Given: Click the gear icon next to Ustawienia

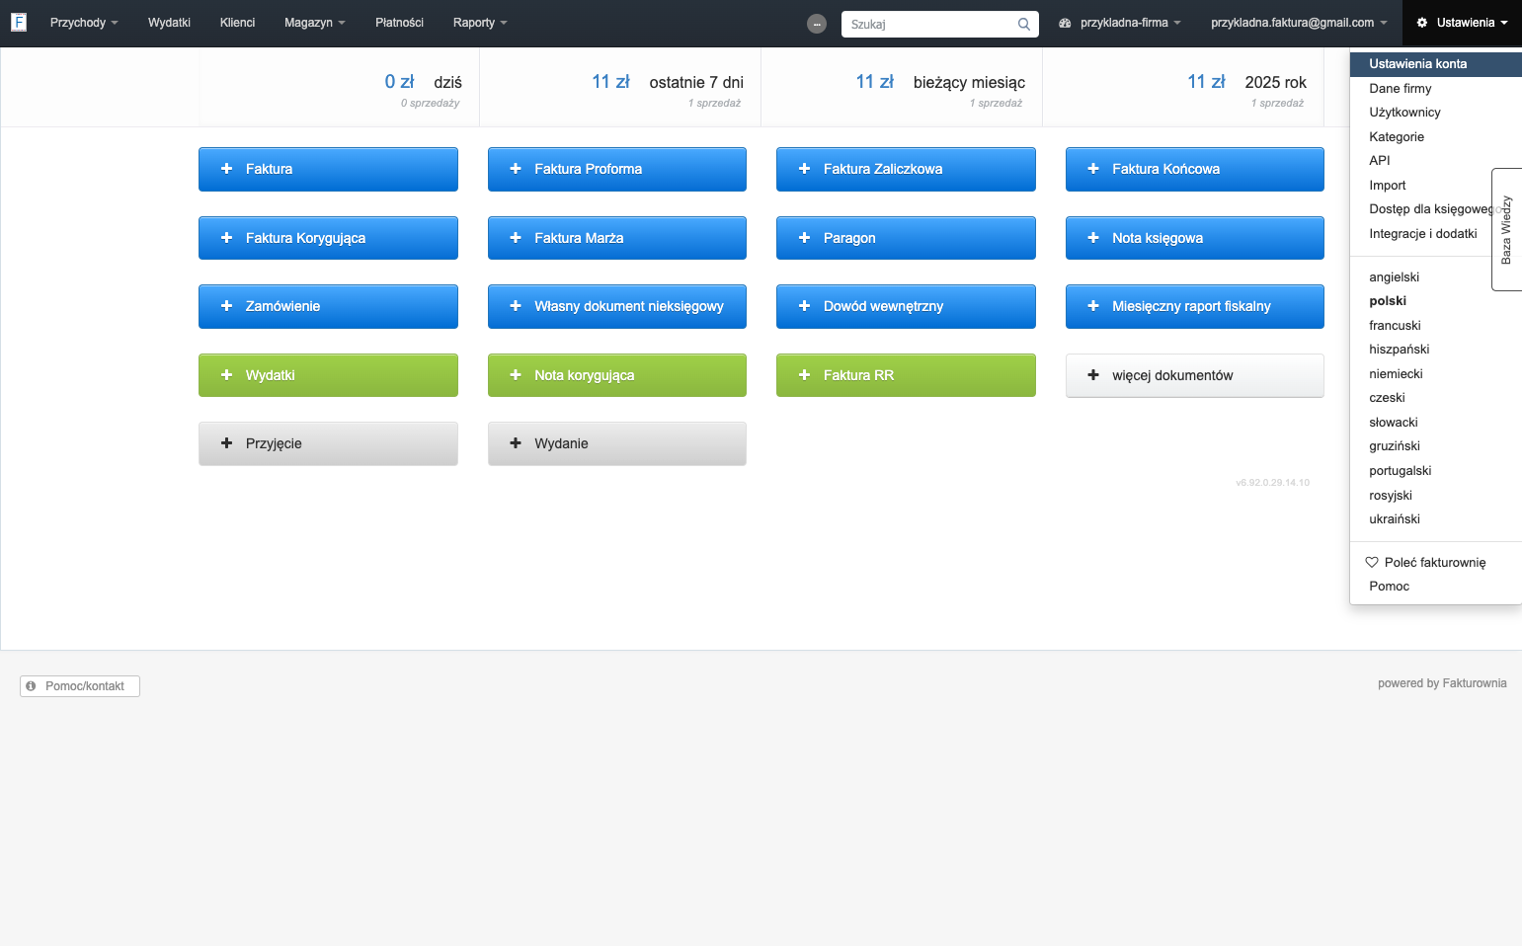Looking at the screenshot, I should tap(1422, 23).
